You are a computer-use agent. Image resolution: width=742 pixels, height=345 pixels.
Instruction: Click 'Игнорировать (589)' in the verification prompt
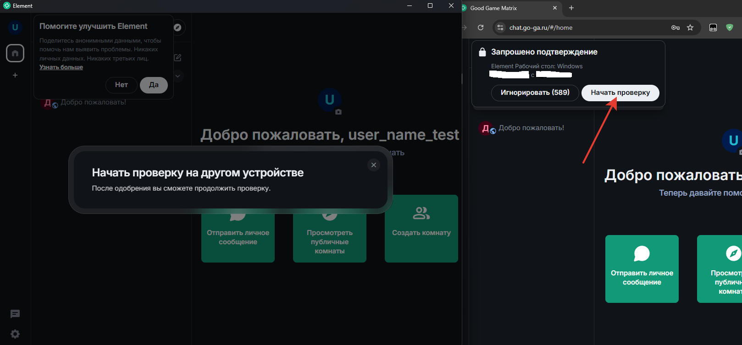[x=535, y=93]
